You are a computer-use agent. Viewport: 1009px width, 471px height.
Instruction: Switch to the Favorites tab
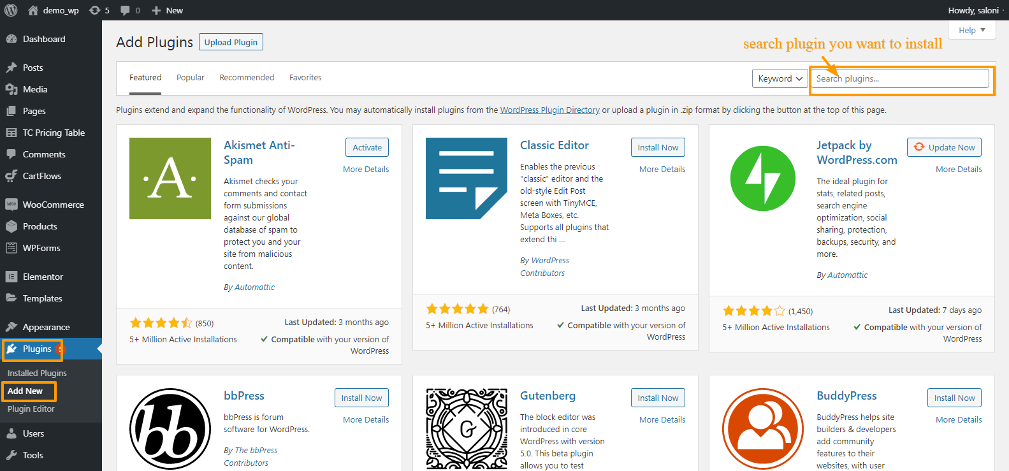[305, 78]
